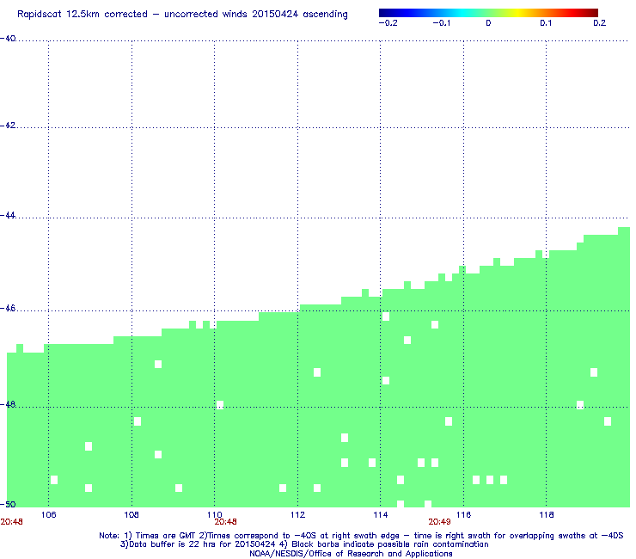Viewport: 636px width, 559px height.
Task: Select the -0.2 color scale label
Action: point(388,23)
